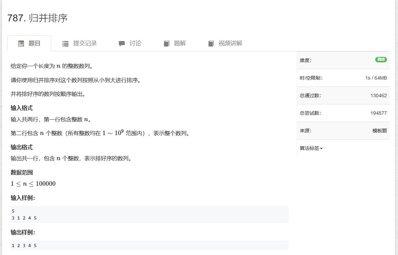Click the list icon beside 提交记录
Image resolution: width=398 pixels, height=255 pixels.
(x=65, y=43)
